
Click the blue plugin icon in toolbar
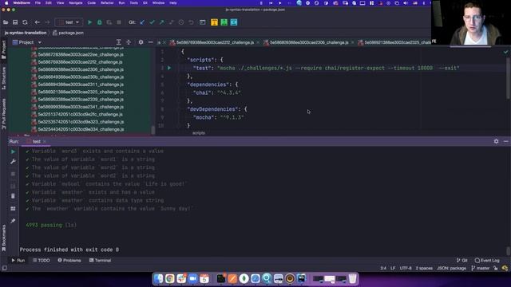234,22
